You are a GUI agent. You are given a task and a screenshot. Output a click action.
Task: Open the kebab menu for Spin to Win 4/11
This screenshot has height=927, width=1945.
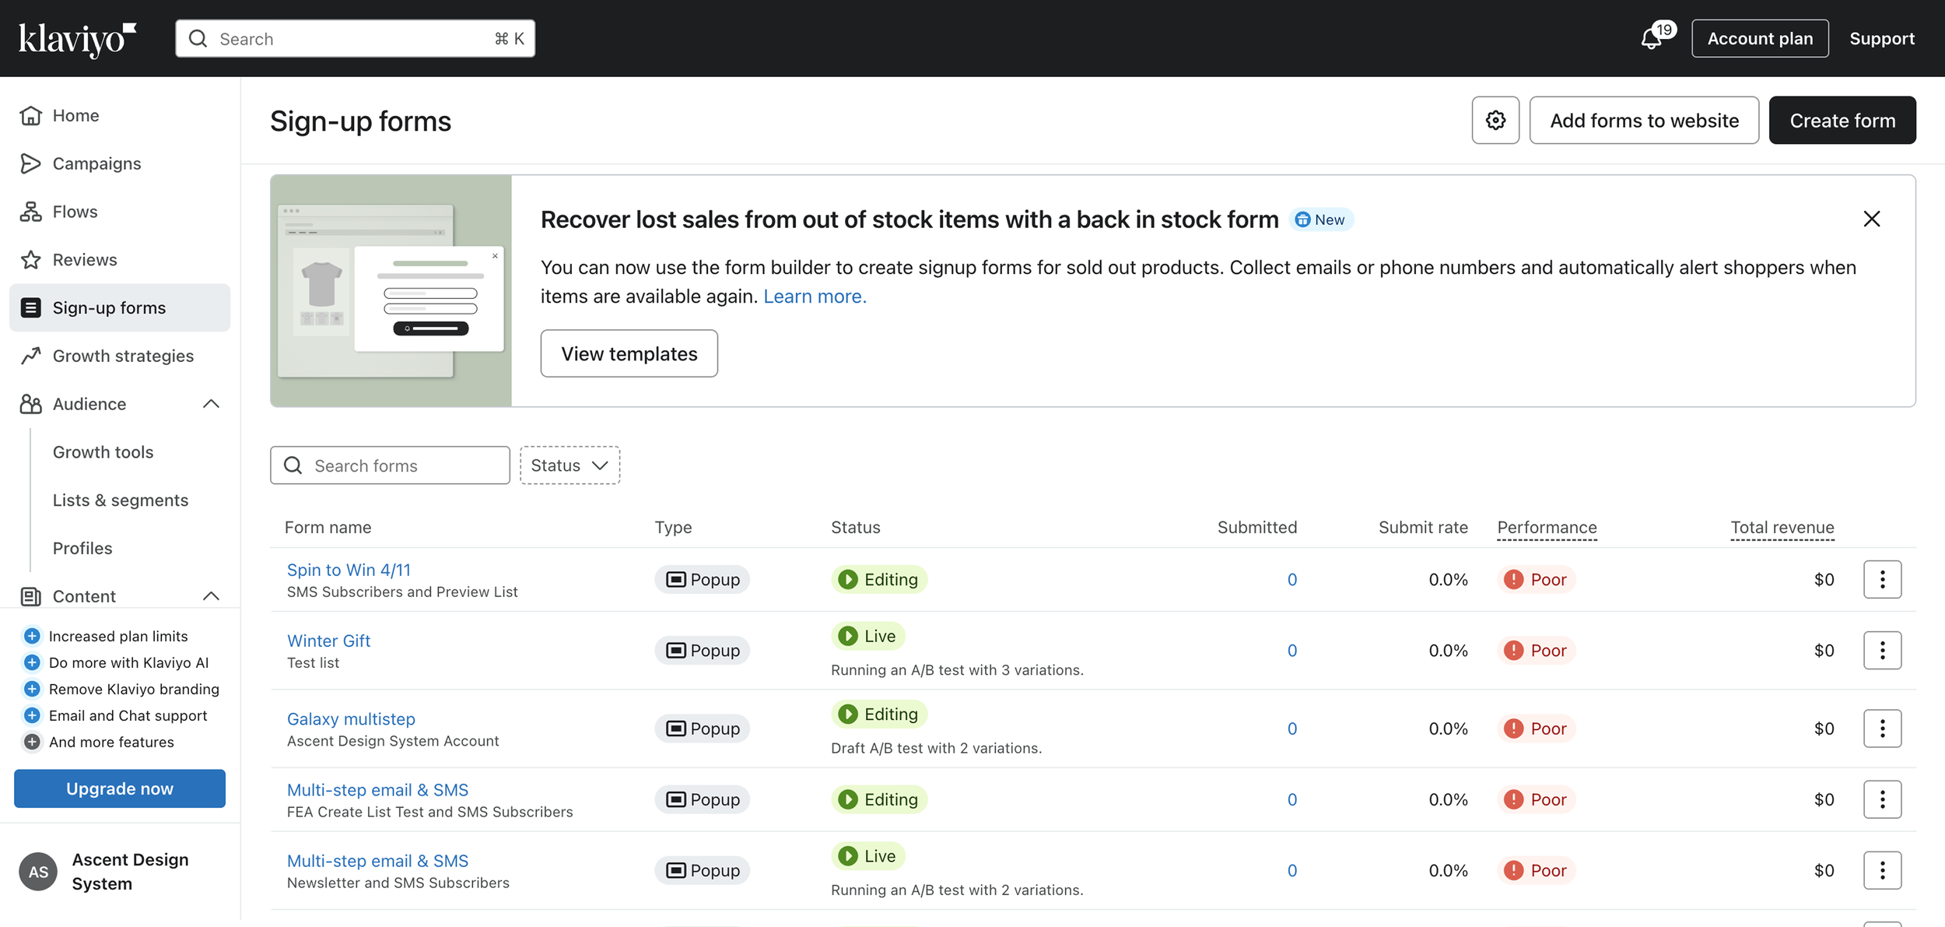coord(1881,579)
